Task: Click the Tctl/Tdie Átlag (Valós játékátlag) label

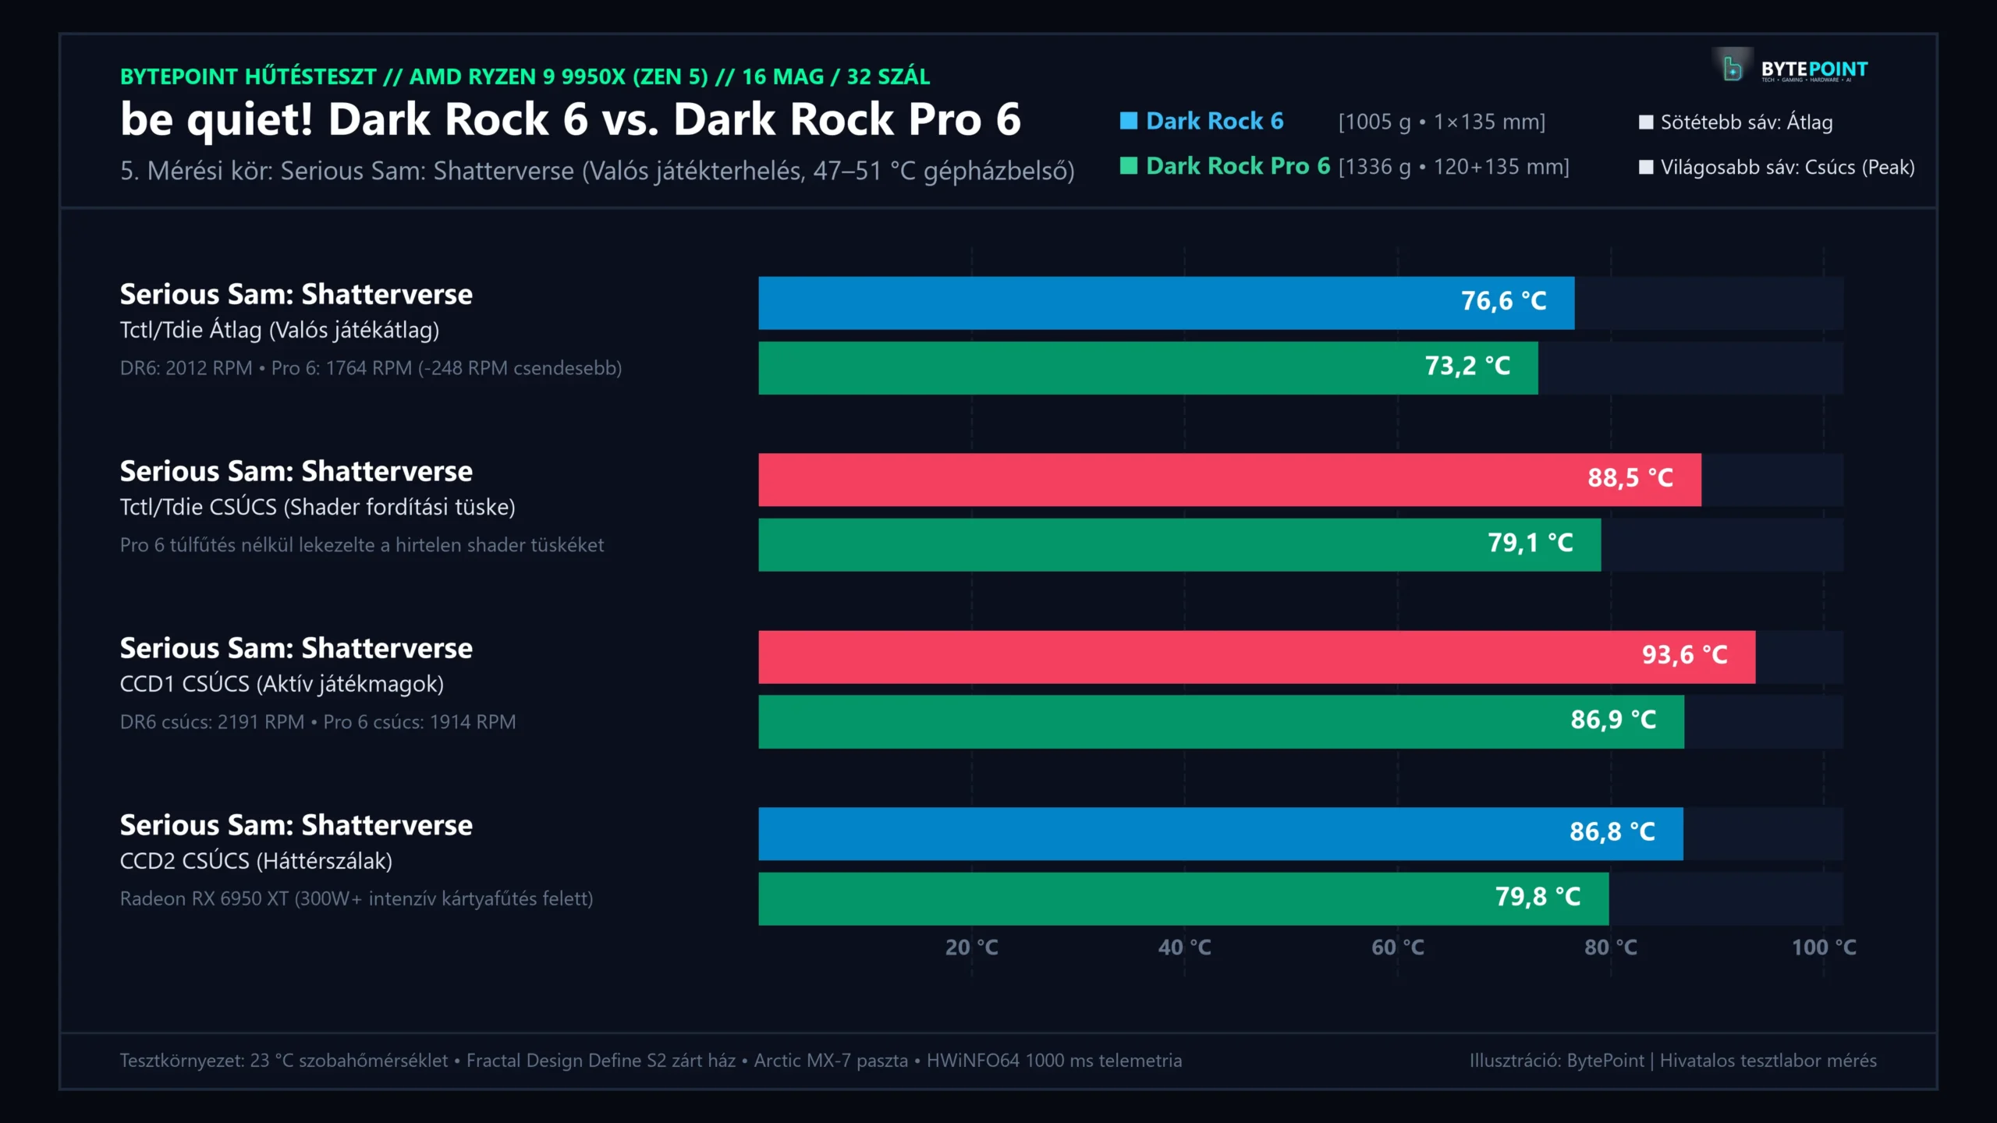Action: 279,331
